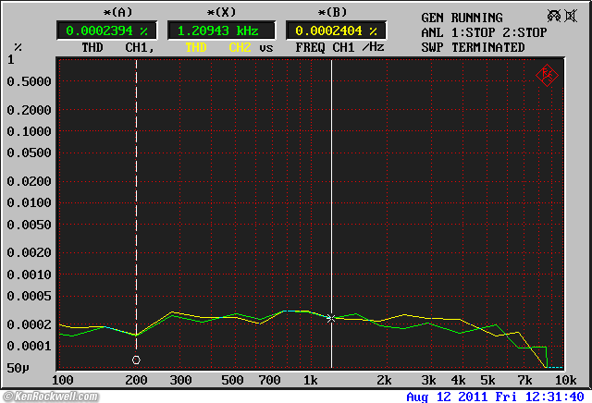Viewport: 592px width, 403px height.
Task: Click the SWP TERMINATED status line
Action: coord(473,47)
